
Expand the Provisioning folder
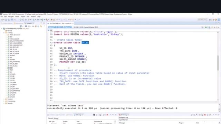coord(4,101)
